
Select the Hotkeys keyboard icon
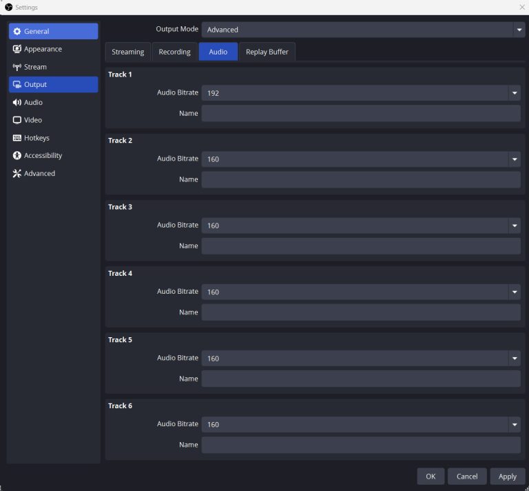point(17,138)
